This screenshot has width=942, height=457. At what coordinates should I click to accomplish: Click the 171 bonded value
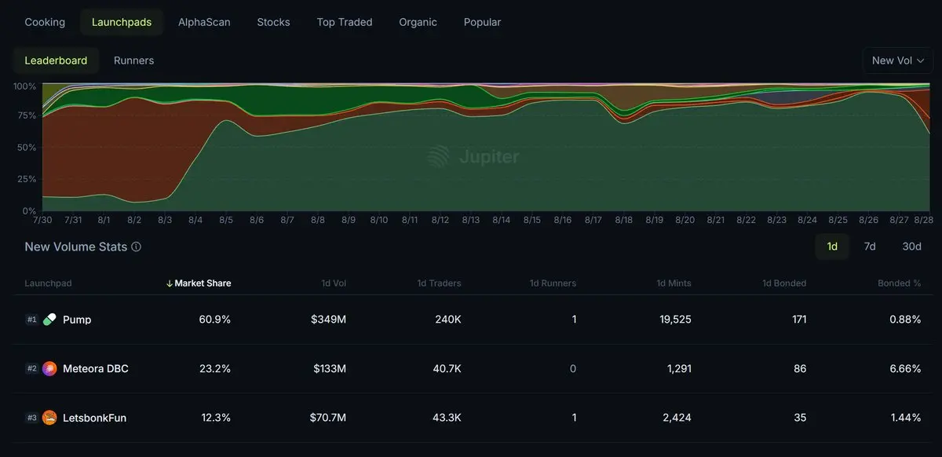pos(798,320)
